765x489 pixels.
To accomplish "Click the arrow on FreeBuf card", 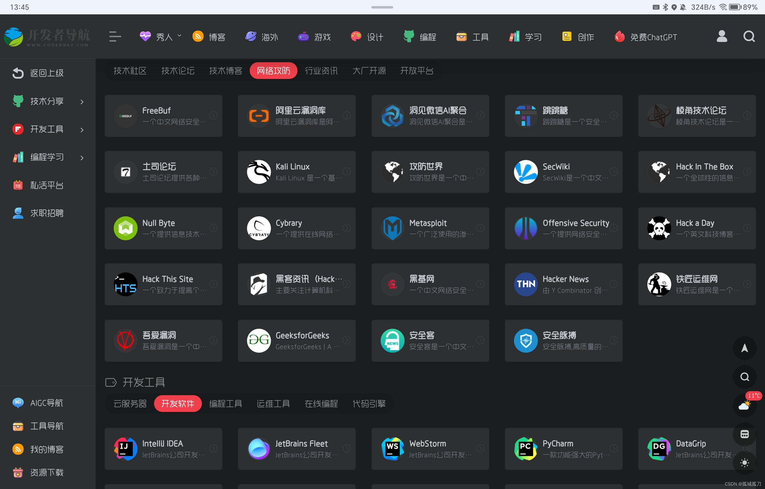I will pyautogui.click(x=214, y=115).
